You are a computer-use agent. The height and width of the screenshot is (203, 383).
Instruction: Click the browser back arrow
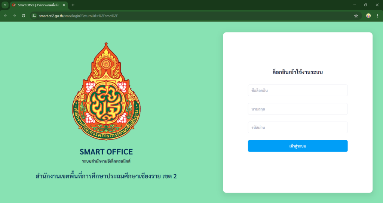[5, 16]
